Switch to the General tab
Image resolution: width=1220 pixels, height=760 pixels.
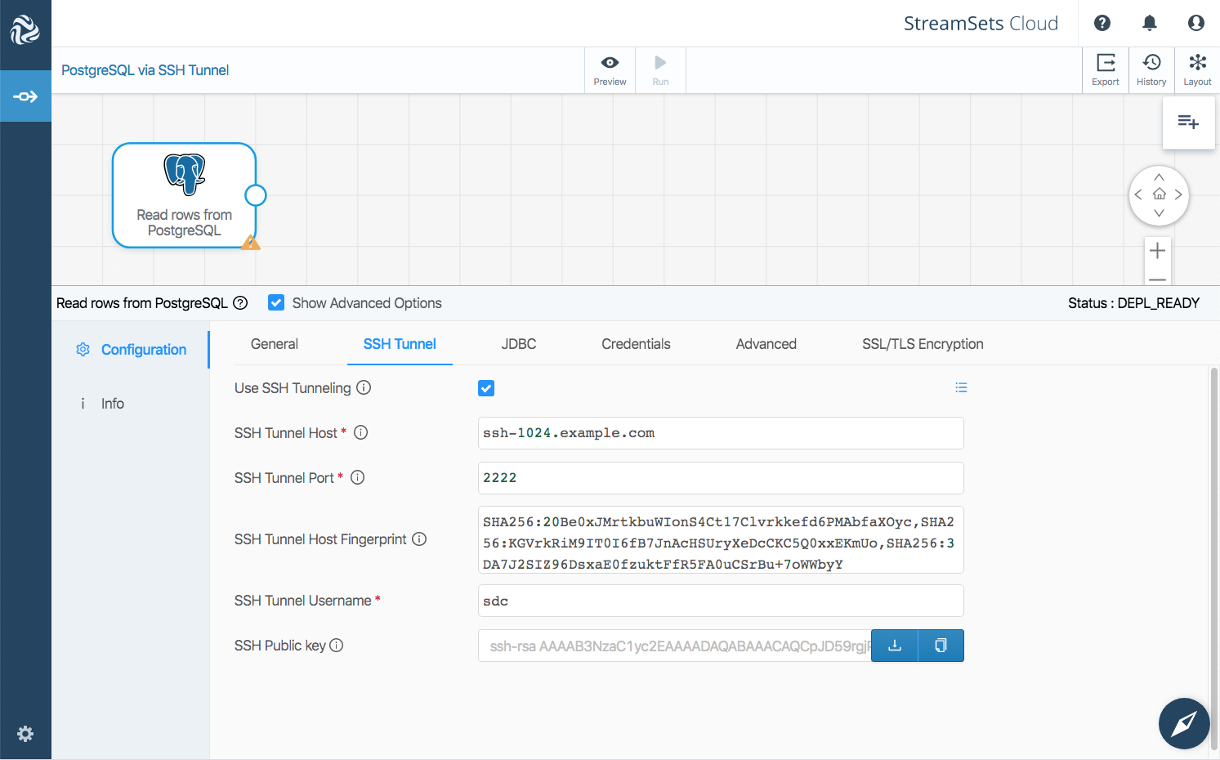275,344
